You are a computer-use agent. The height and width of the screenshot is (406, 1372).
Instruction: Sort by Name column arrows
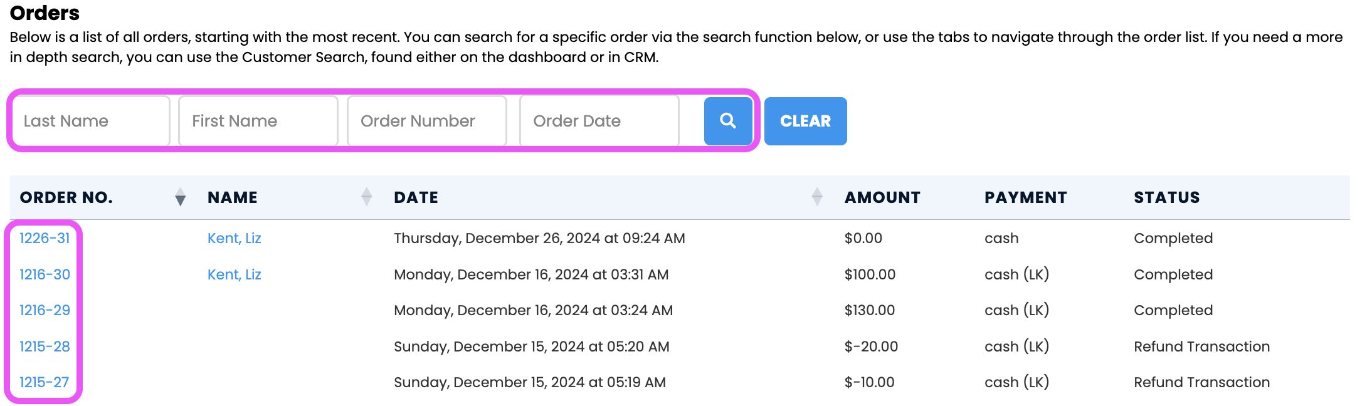point(367,197)
